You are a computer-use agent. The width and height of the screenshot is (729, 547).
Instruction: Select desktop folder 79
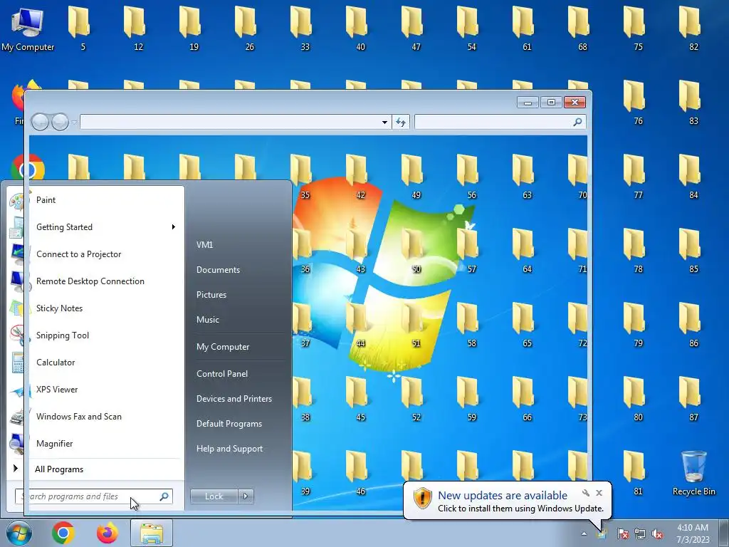point(635,325)
